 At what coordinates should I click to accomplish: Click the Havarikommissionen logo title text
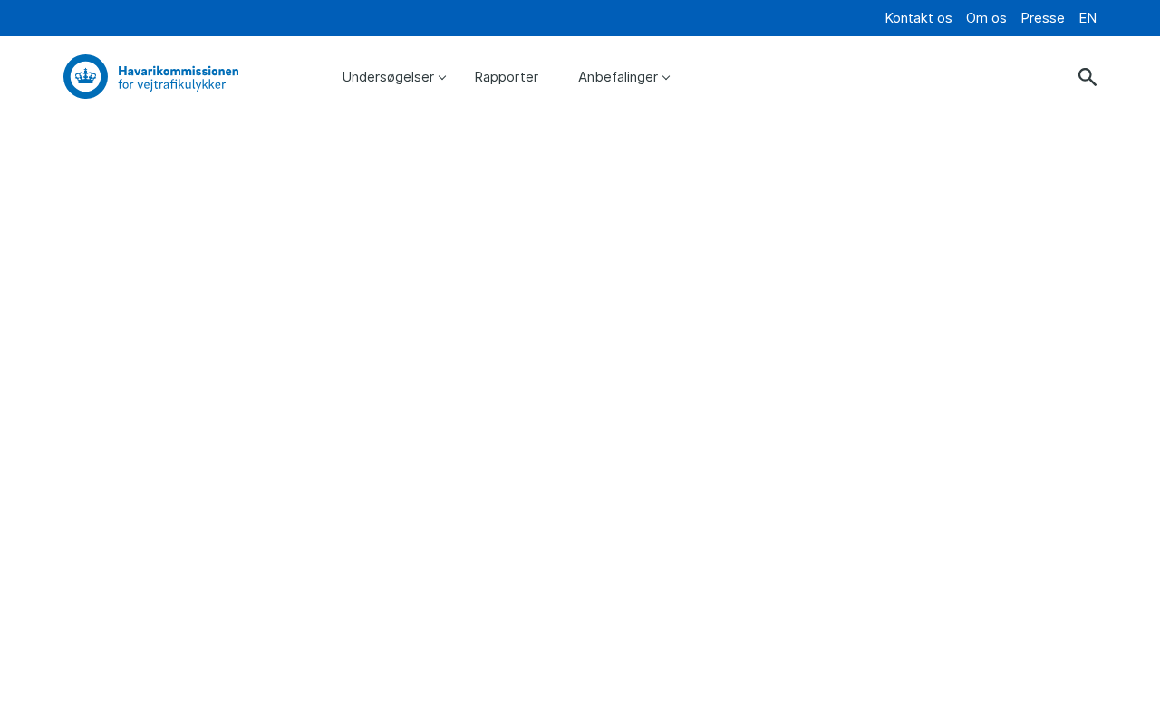pos(179,71)
